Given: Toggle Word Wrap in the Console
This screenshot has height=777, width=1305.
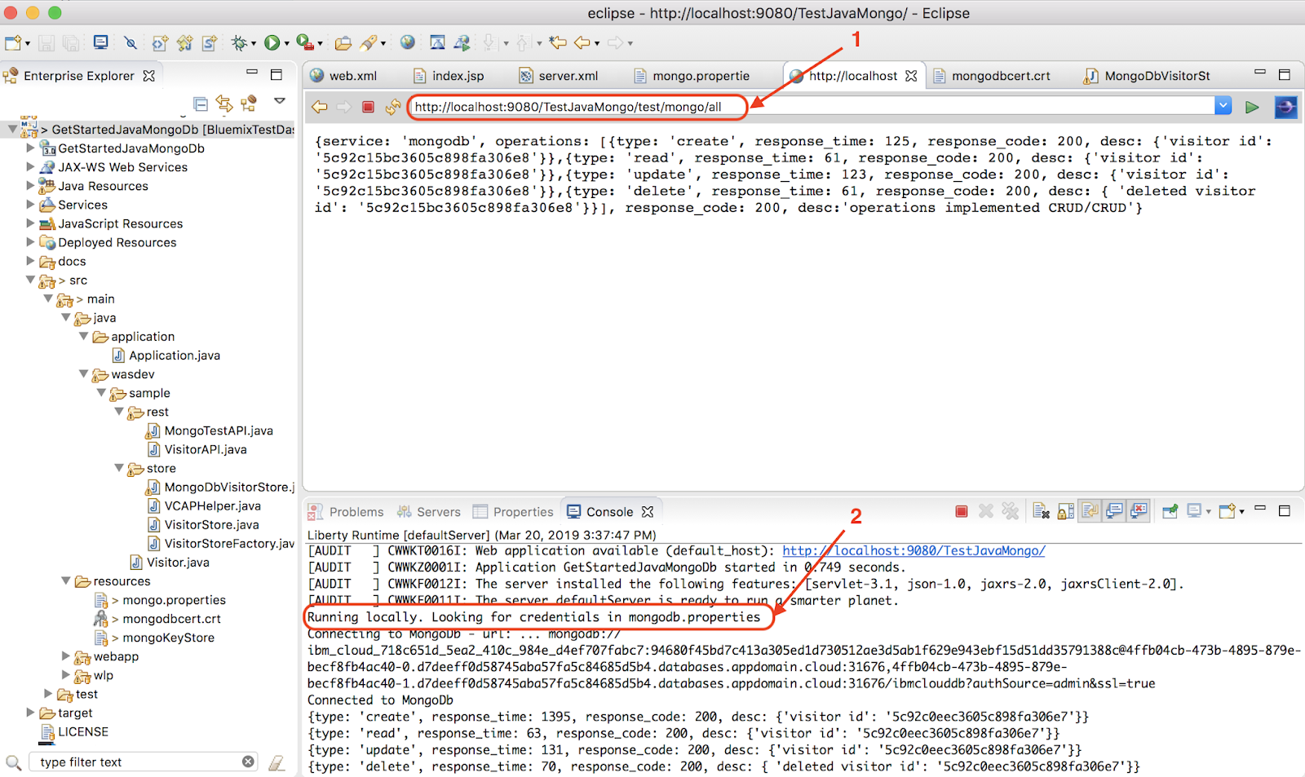Looking at the screenshot, I should click(x=1090, y=511).
